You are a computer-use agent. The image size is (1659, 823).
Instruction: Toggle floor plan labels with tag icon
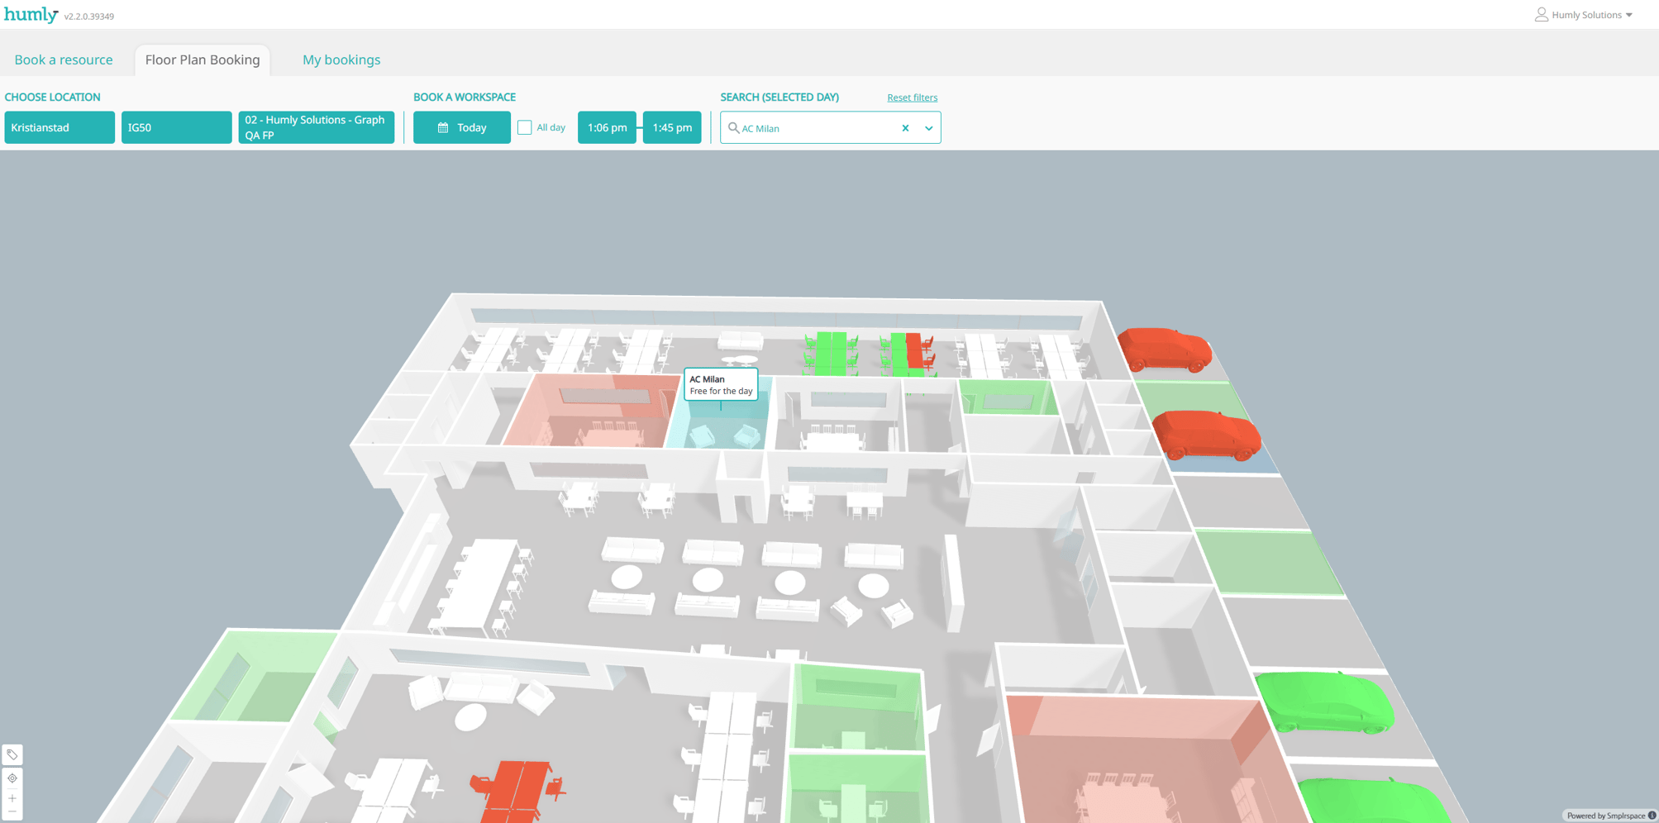pyautogui.click(x=12, y=754)
